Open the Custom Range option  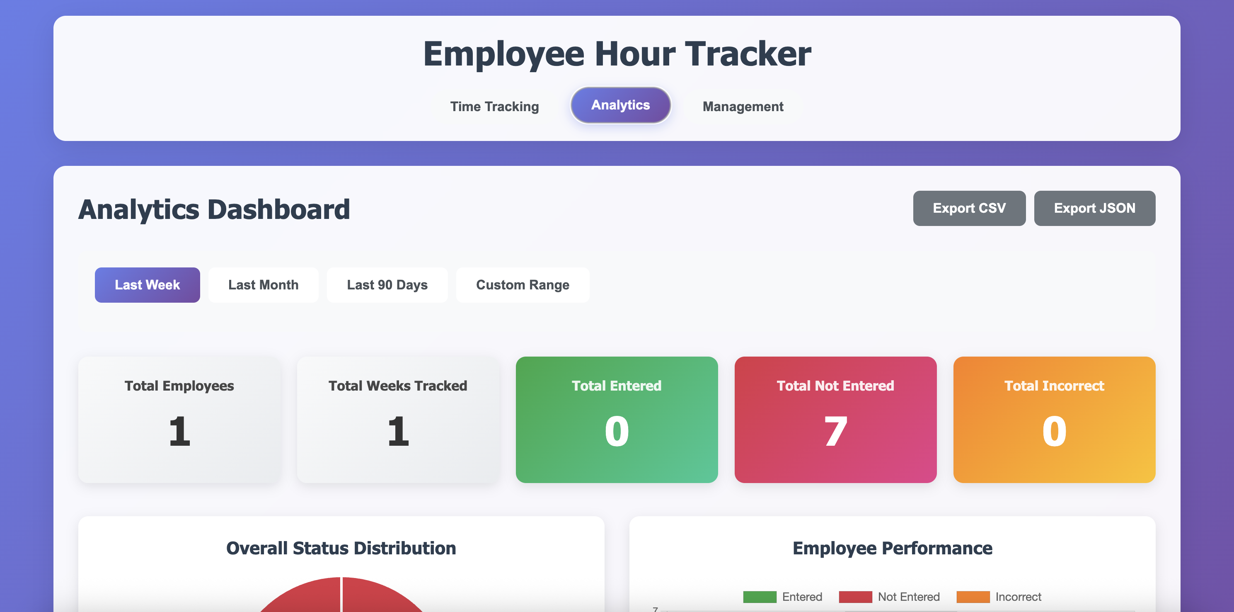coord(522,285)
